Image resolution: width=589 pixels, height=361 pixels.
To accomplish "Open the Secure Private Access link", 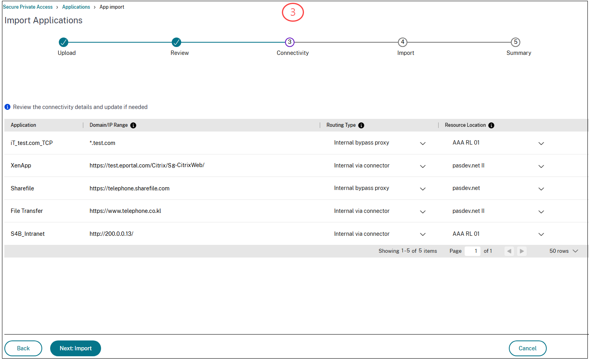I will pos(28,7).
